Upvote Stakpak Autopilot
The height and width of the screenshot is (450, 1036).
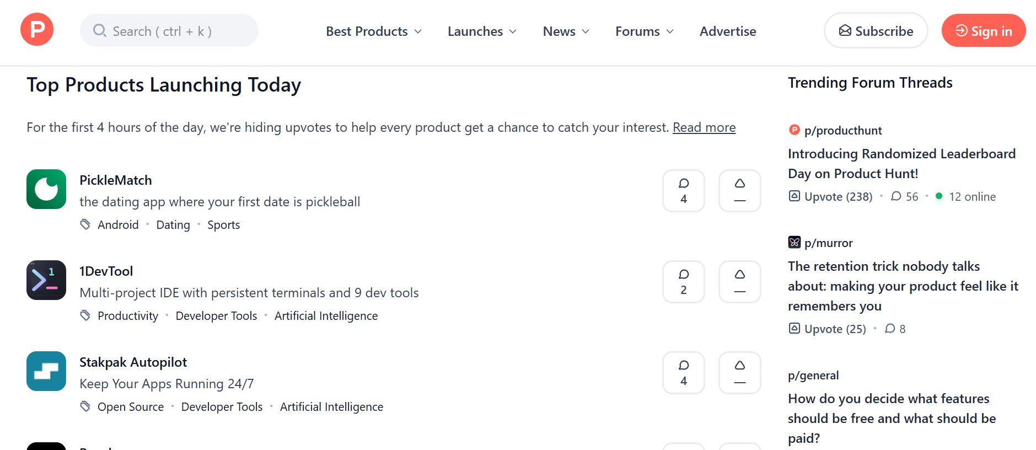tap(739, 373)
